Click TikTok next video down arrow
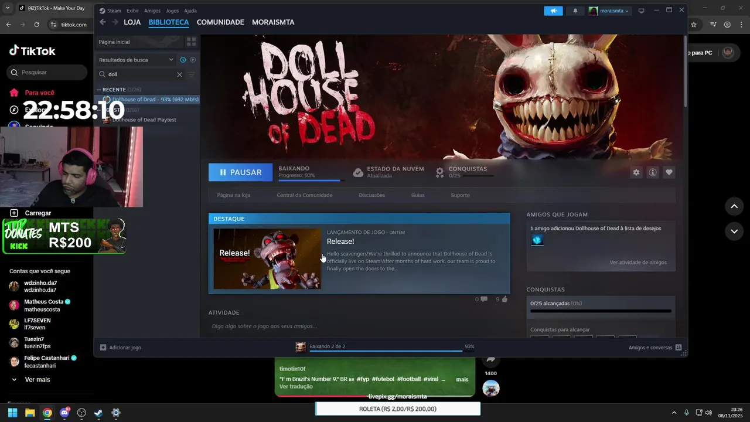This screenshot has height=422, width=750. (x=734, y=232)
